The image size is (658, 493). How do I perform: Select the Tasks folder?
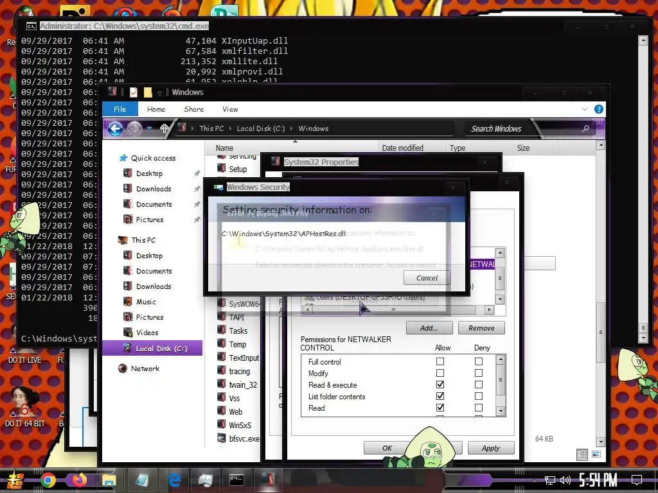(x=238, y=331)
